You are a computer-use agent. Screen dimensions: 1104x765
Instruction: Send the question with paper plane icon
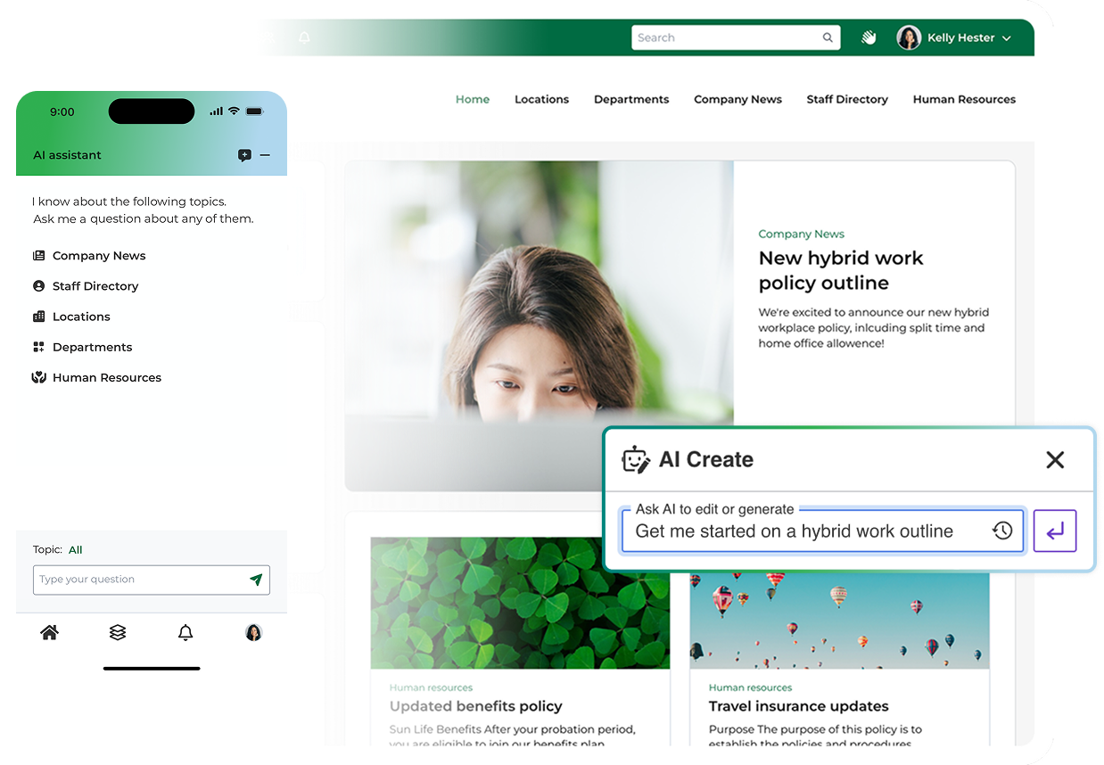256,580
